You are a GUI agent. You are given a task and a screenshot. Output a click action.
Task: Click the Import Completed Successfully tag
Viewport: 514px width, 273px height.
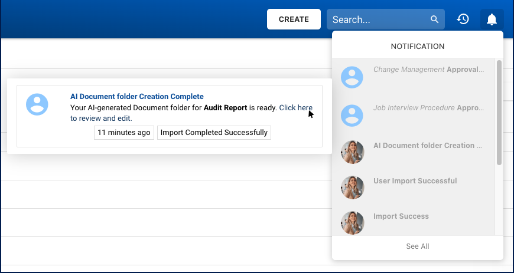pos(214,133)
